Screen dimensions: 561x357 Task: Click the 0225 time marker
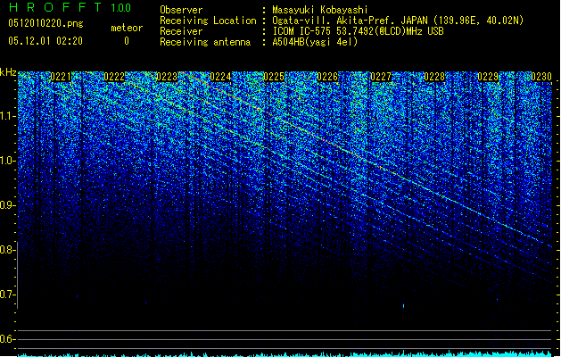tap(274, 77)
